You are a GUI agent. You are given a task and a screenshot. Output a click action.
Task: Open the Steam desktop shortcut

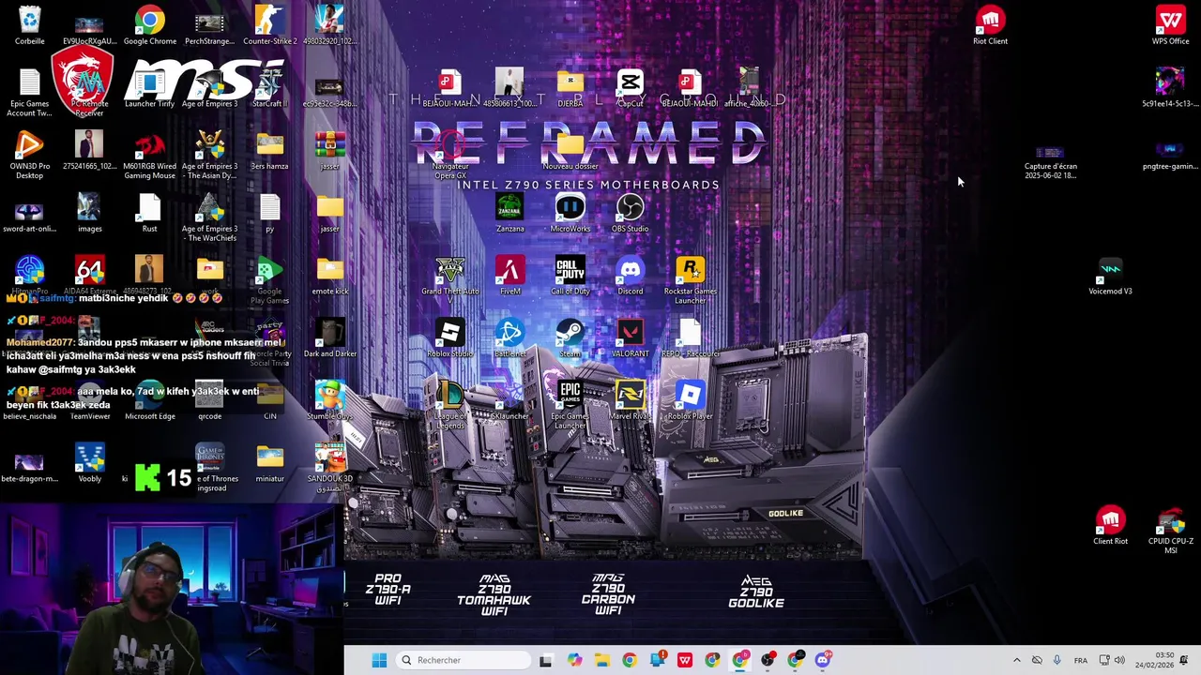[x=570, y=338]
